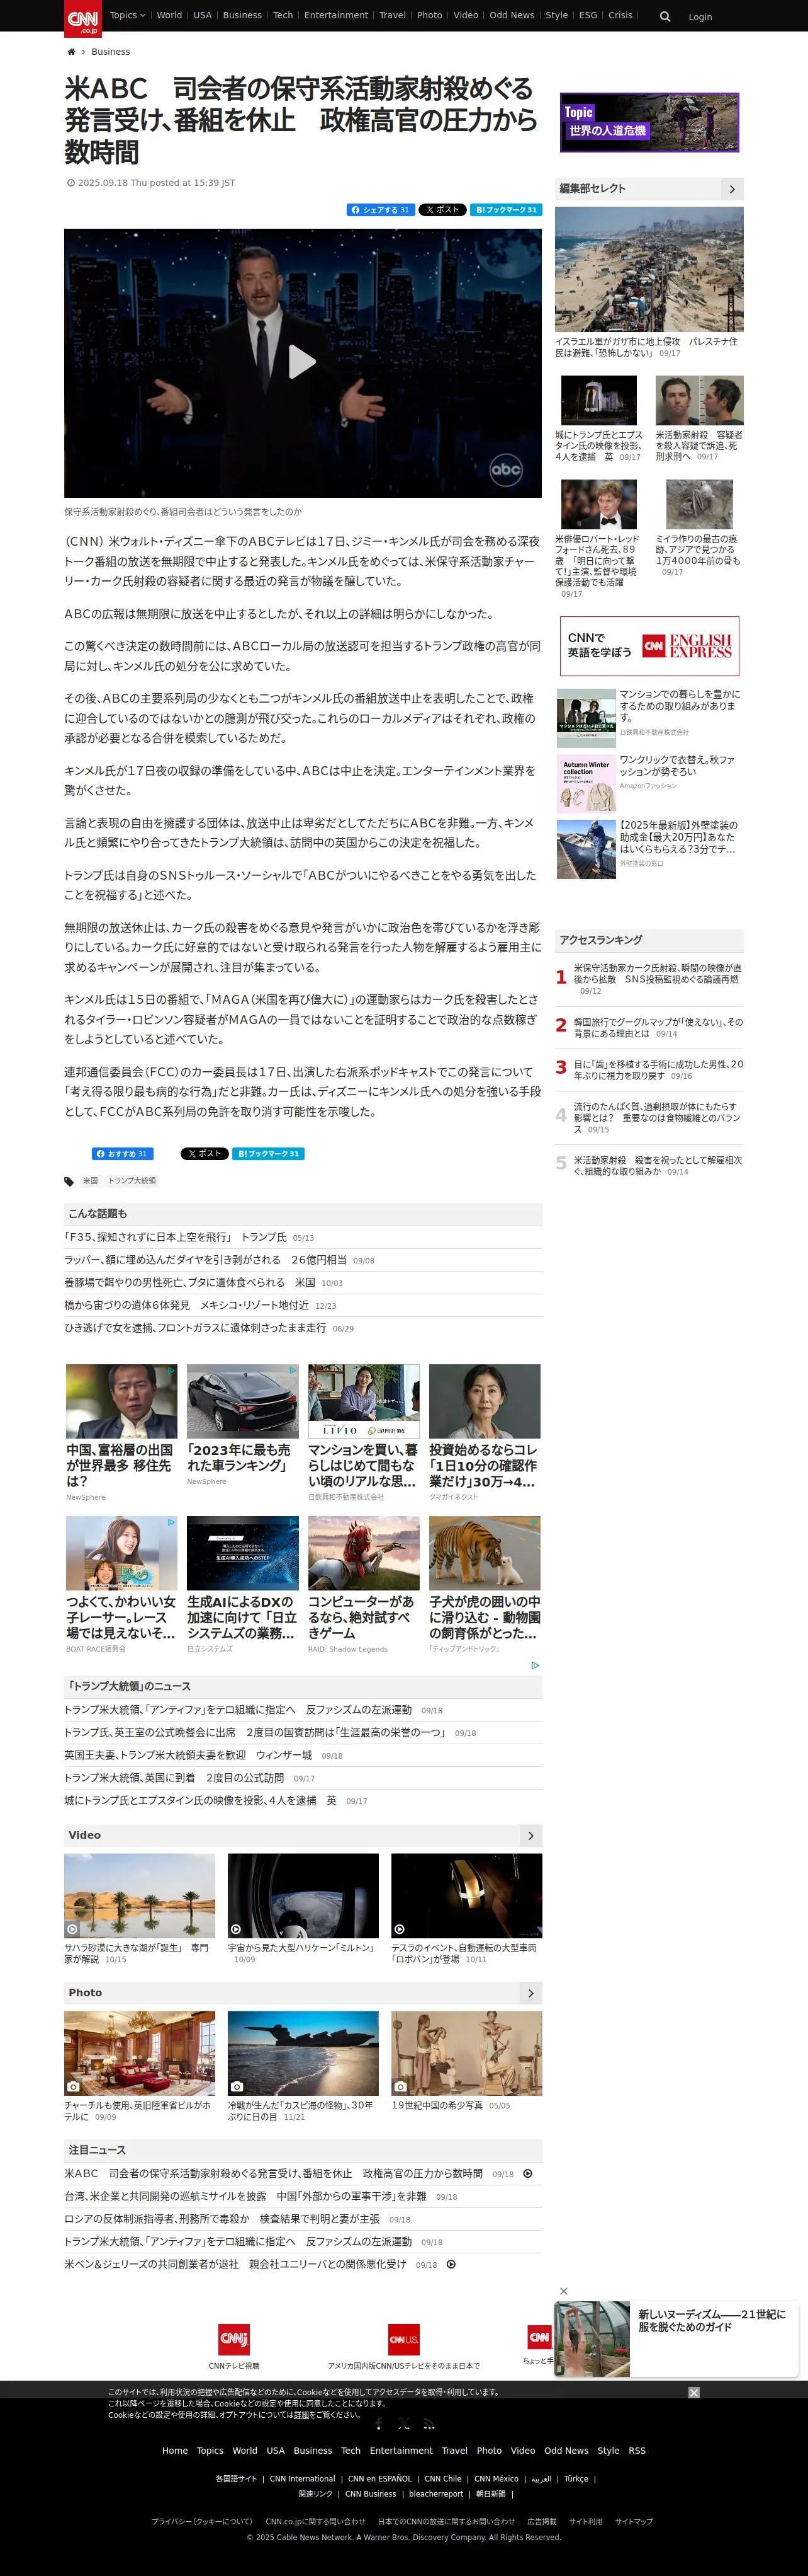The image size is (808, 2576).
Task: Open ranking two Korea Google Maps story
Action: tap(657, 1027)
